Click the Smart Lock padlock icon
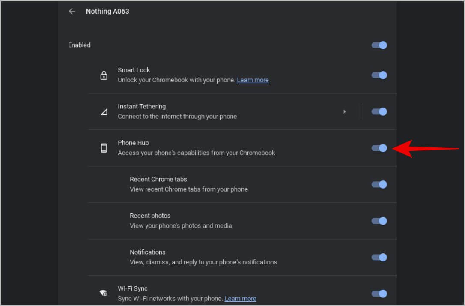The height and width of the screenshot is (306, 465). pyautogui.click(x=104, y=75)
